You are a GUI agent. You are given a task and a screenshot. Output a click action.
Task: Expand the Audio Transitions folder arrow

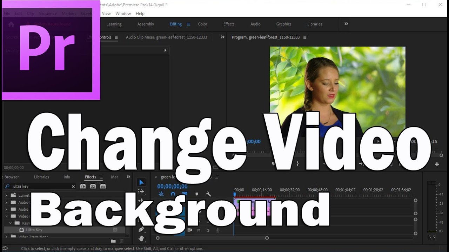pos(6,209)
